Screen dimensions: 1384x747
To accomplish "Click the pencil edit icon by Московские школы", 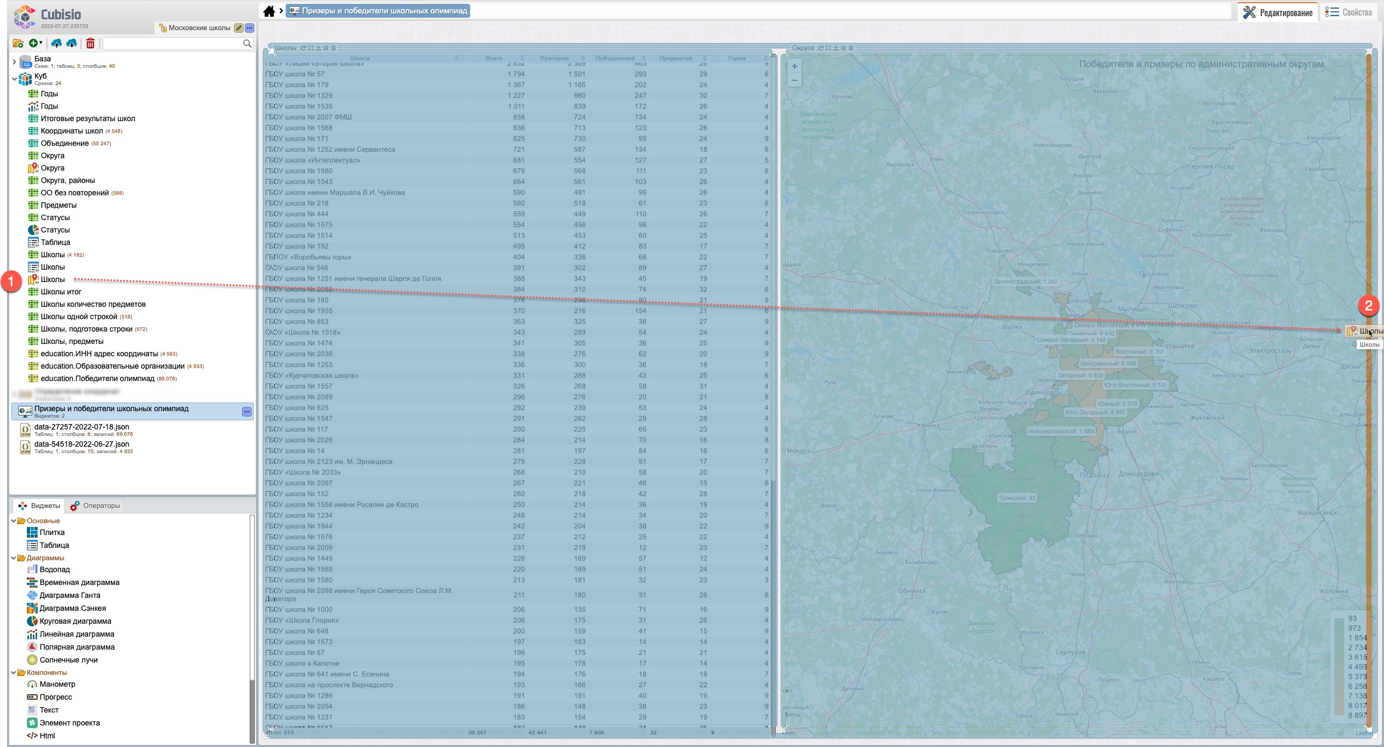I will coord(239,28).
